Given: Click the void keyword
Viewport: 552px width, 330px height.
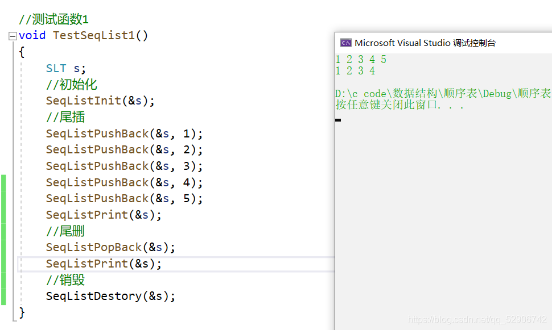Looking at the screenshot, I should (x=32, y=35).
